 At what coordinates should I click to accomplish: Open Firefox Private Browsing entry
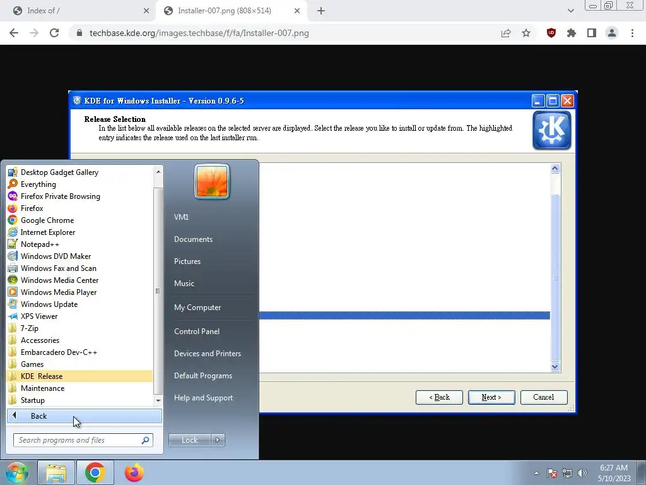(x=79, y=196)
